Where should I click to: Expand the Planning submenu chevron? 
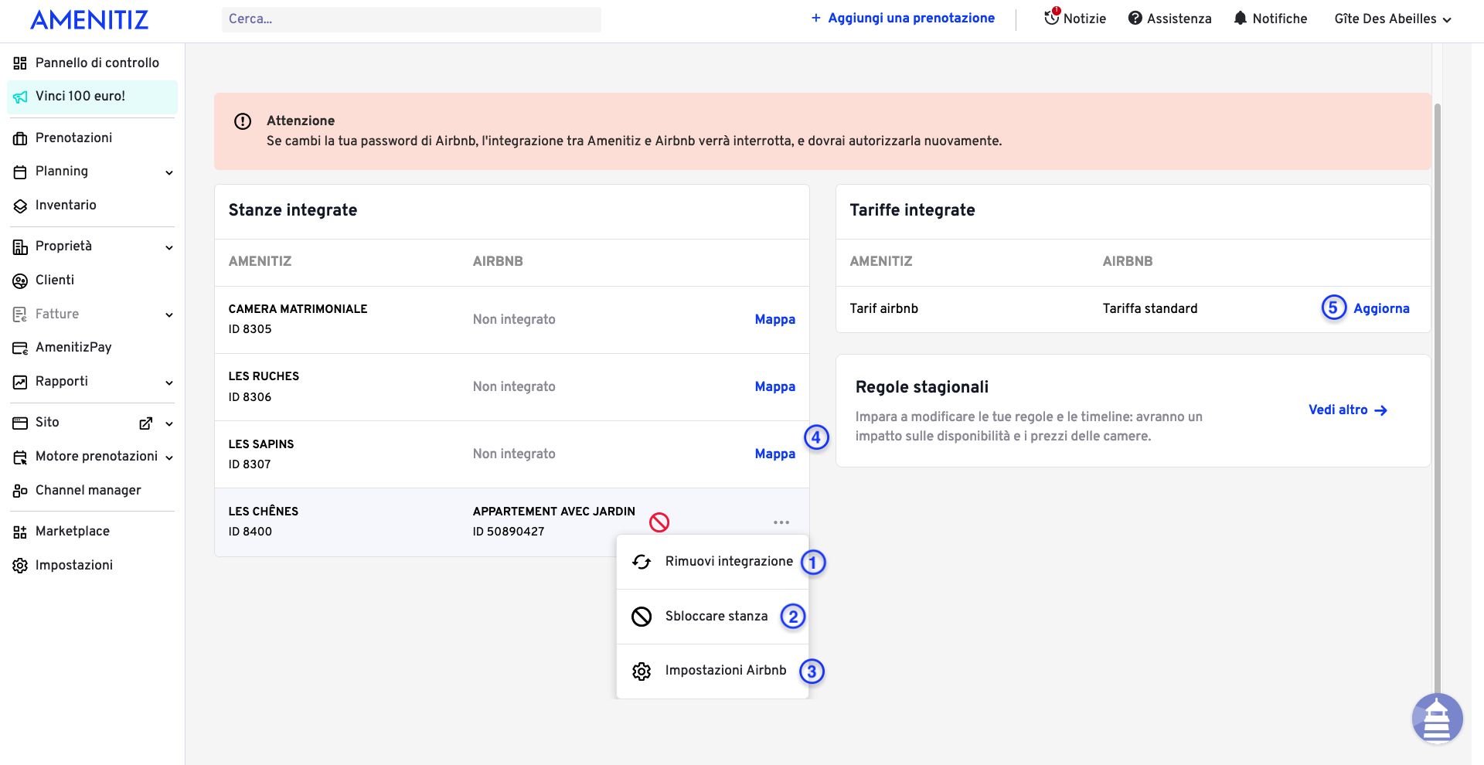click(x=169, y=172)
